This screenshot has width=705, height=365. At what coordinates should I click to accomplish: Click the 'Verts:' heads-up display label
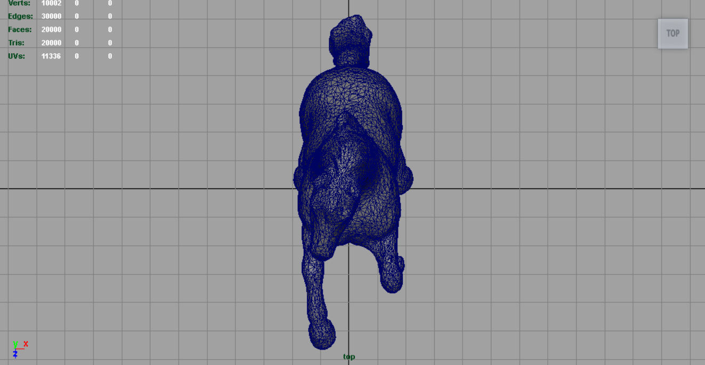19,3
